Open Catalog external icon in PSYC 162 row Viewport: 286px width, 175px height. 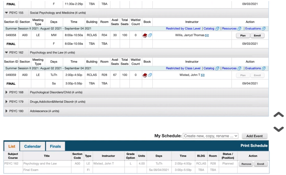click(x=217, y=68)
